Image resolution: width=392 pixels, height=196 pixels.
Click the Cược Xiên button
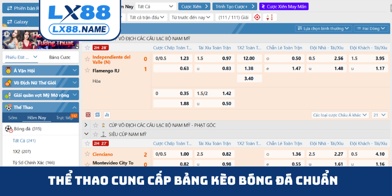194,6
